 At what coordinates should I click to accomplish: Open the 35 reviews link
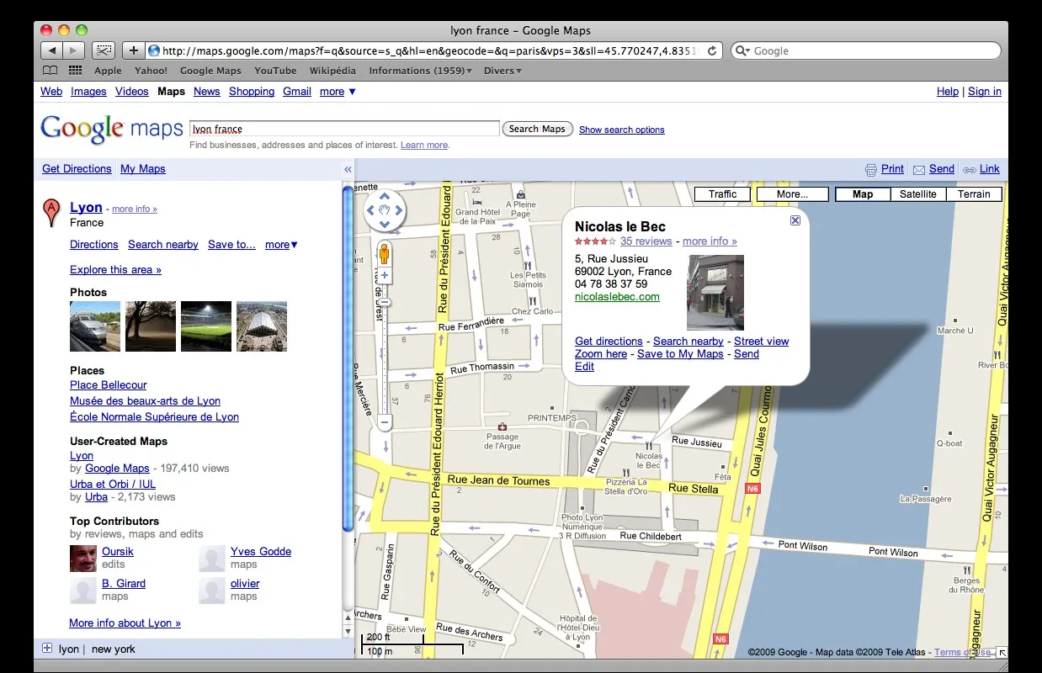click(x=646, y=241)
